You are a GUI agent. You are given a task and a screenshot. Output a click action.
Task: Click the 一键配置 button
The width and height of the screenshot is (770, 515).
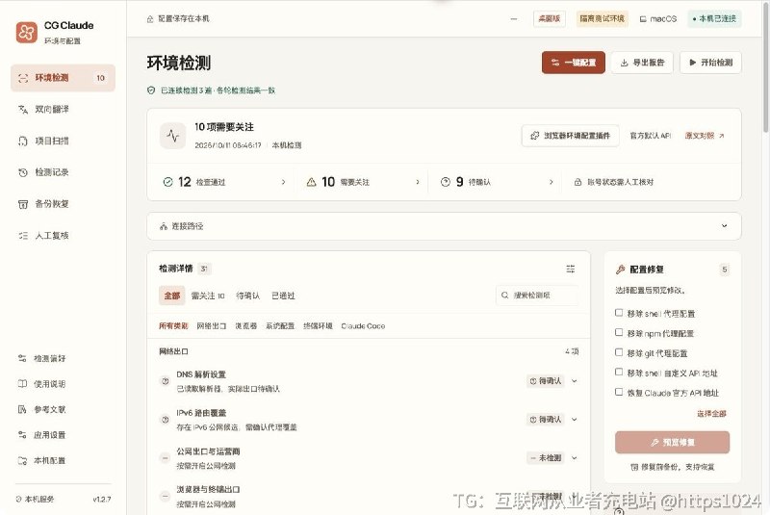coord(573,63)
